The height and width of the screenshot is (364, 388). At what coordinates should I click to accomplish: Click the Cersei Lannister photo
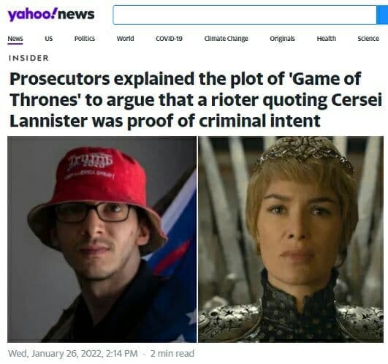pos(291,239)
